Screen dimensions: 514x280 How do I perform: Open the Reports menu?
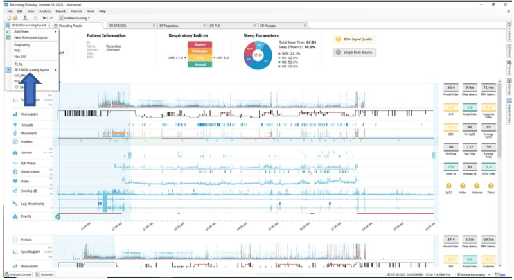point(60,11)
